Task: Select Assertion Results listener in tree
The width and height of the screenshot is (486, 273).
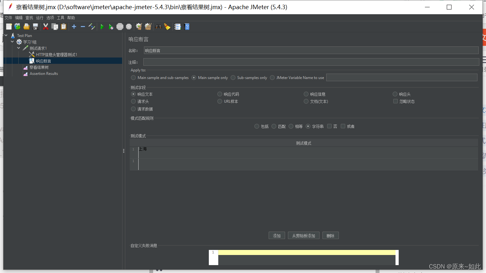Action: click(44, 74)
